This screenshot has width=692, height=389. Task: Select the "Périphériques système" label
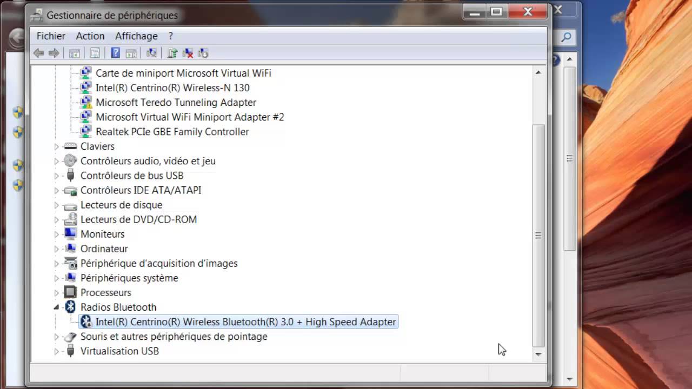[x=129, y=278]
